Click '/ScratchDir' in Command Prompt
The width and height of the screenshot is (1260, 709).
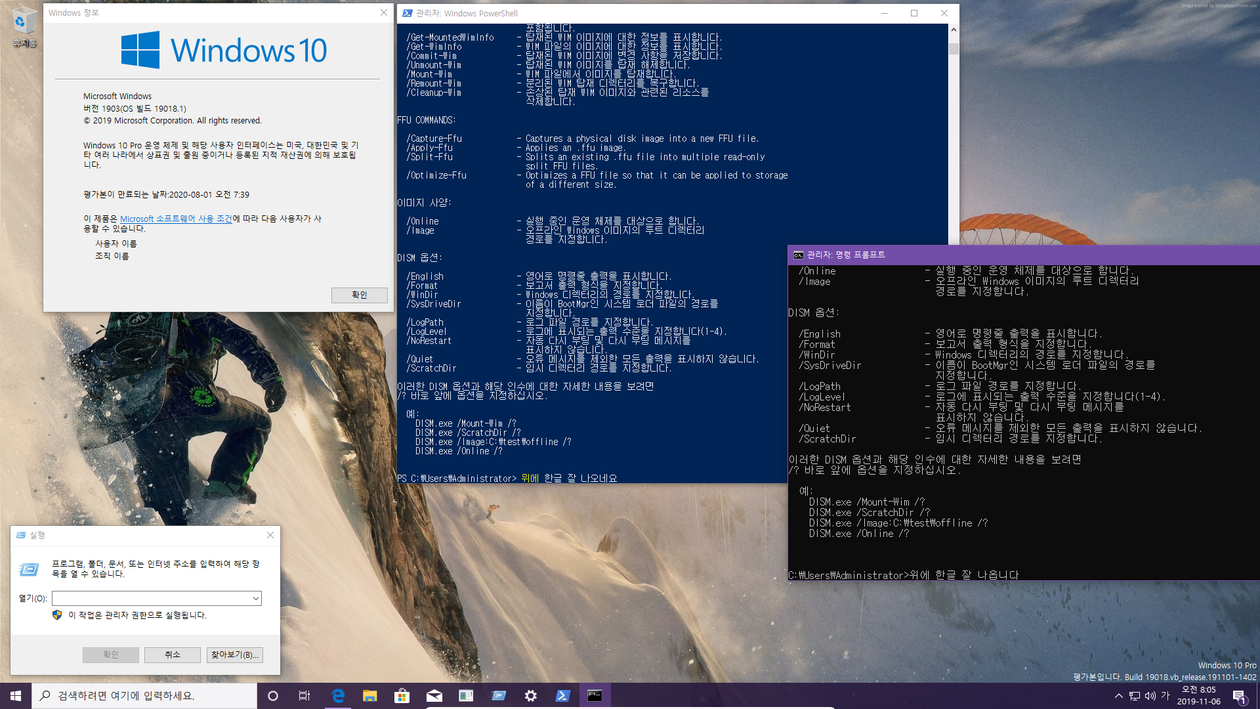(827, 439)
